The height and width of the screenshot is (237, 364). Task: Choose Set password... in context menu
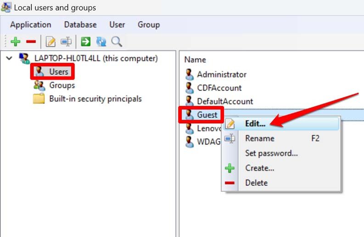[271, 153]
